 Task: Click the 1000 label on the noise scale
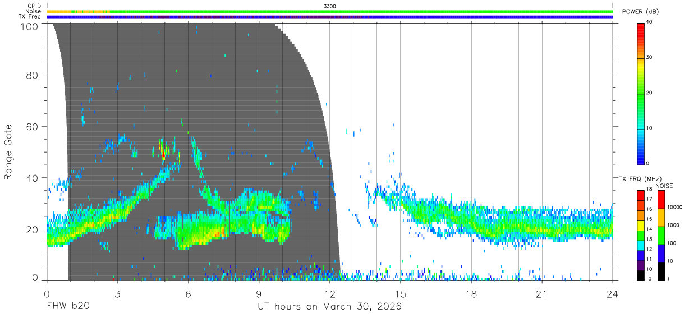(x=673, y=225)
